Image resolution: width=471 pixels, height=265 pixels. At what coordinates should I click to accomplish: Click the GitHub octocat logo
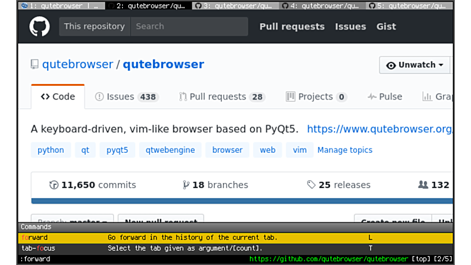coord(39,27)
